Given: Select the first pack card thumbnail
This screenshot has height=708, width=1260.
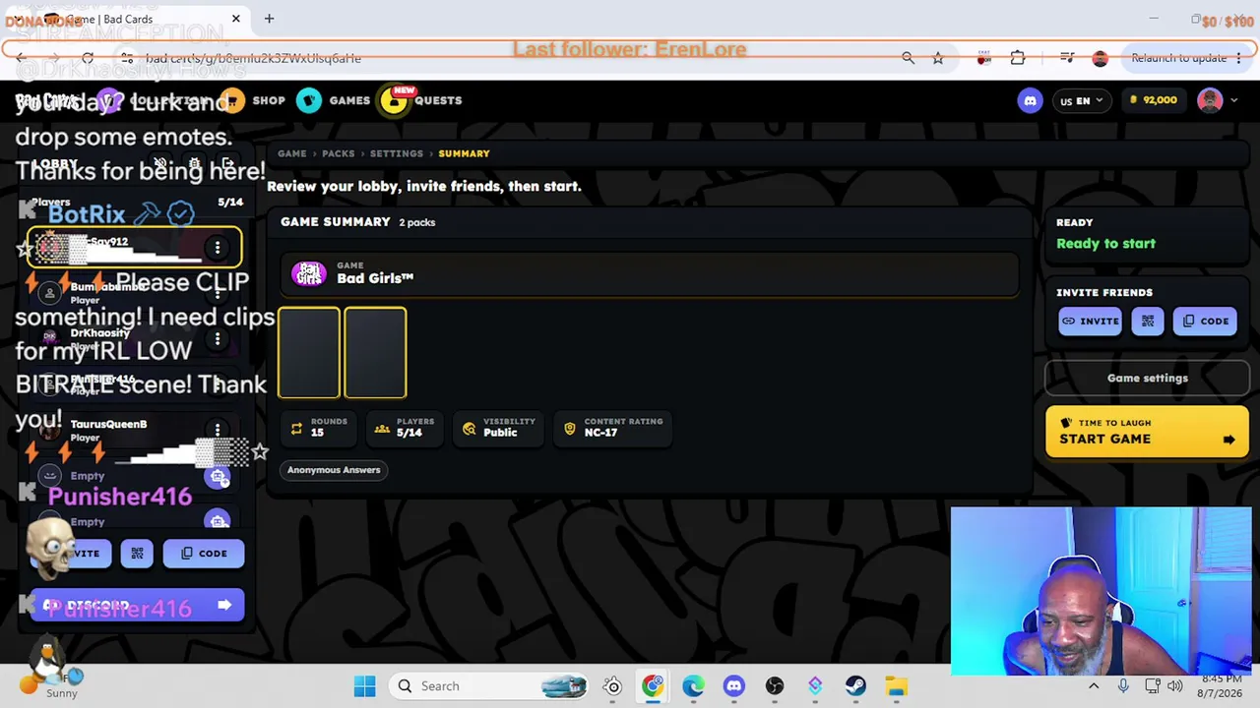Looking at the screenshot, I should (x=309, y=353).
